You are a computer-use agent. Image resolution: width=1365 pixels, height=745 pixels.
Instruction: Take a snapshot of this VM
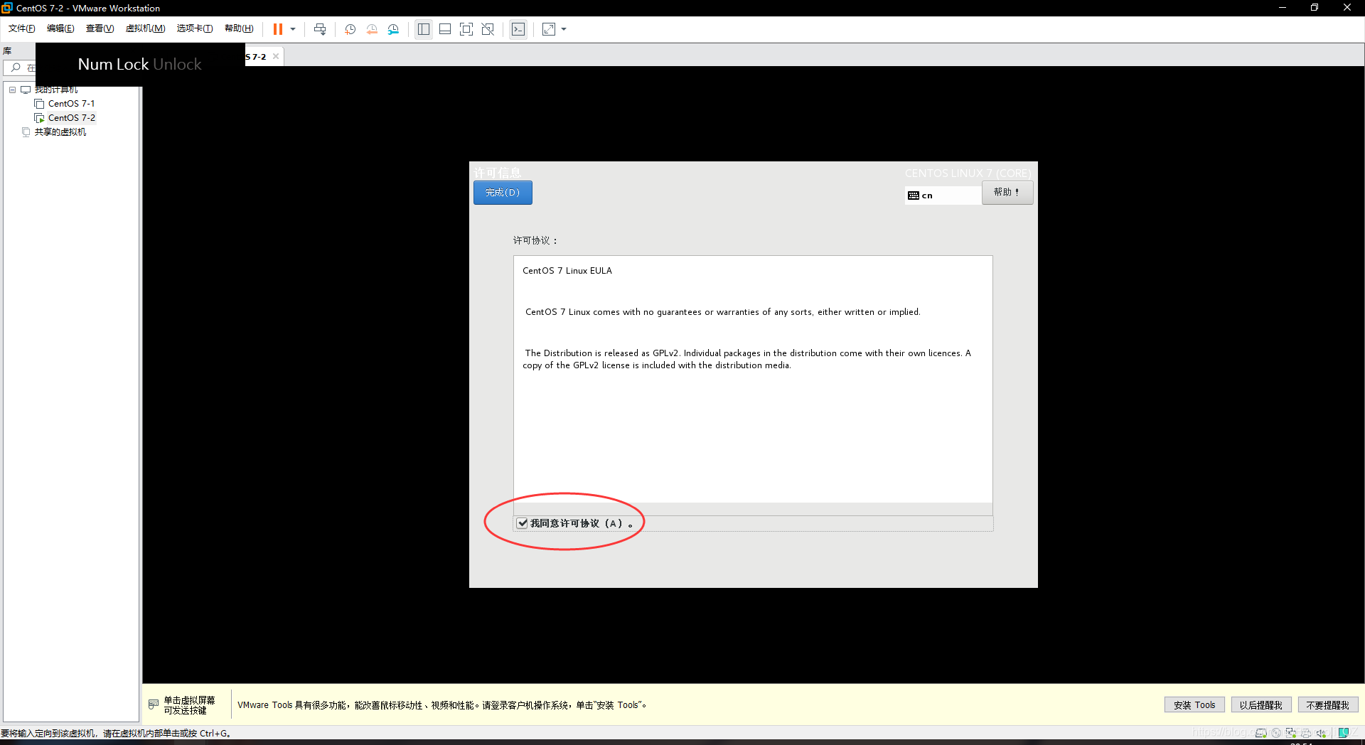click(x=350, y=29)
